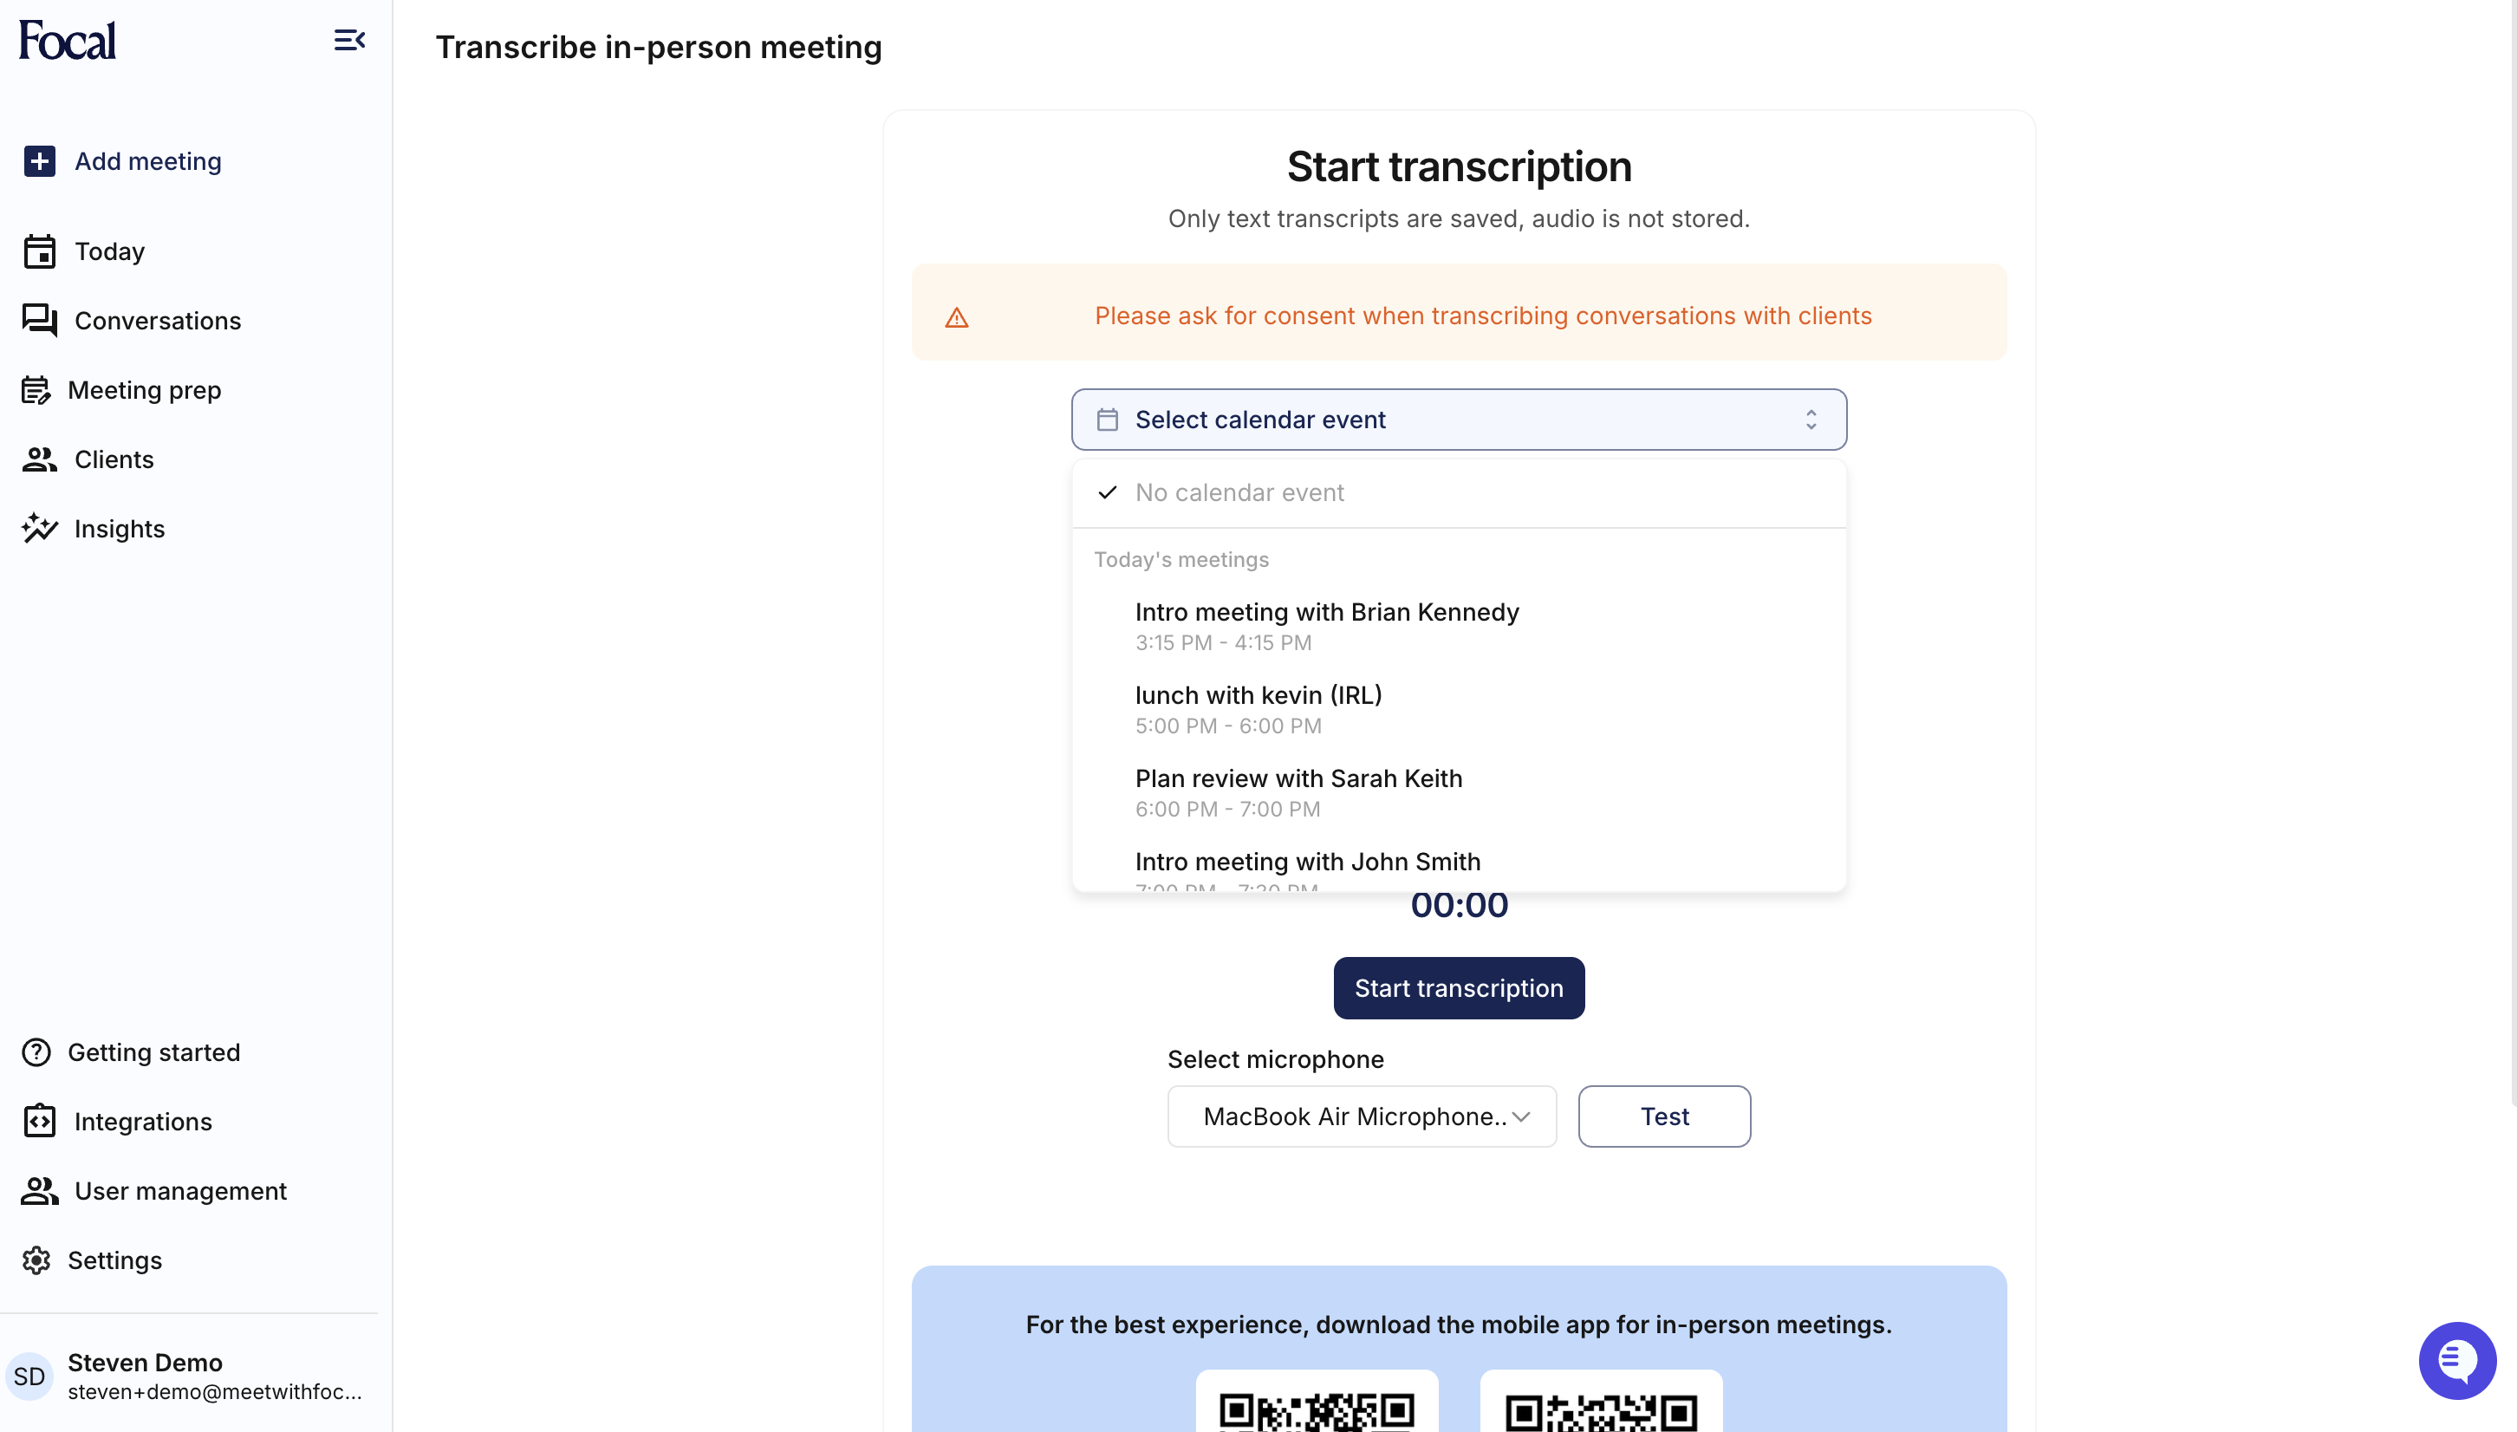Screen dimensions: 2517x1432
Task: Expand the calendar event chevron control
Action: (1812, 419)
